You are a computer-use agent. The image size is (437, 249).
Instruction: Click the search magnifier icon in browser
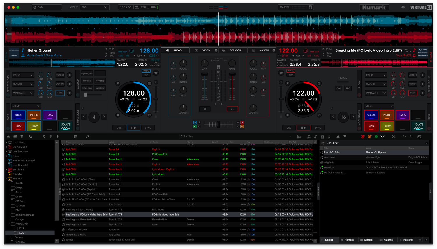pyautogui.click(x=87, y=137)
